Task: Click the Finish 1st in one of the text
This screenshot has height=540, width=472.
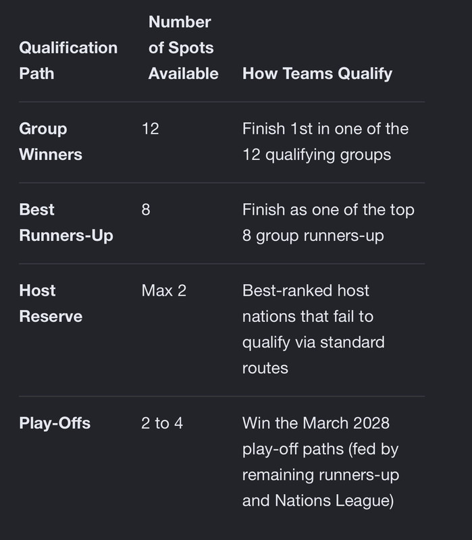Action: click(x=325, y=129)
